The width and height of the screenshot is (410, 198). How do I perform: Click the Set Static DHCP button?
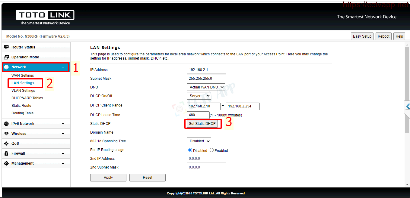coord(202,124)
